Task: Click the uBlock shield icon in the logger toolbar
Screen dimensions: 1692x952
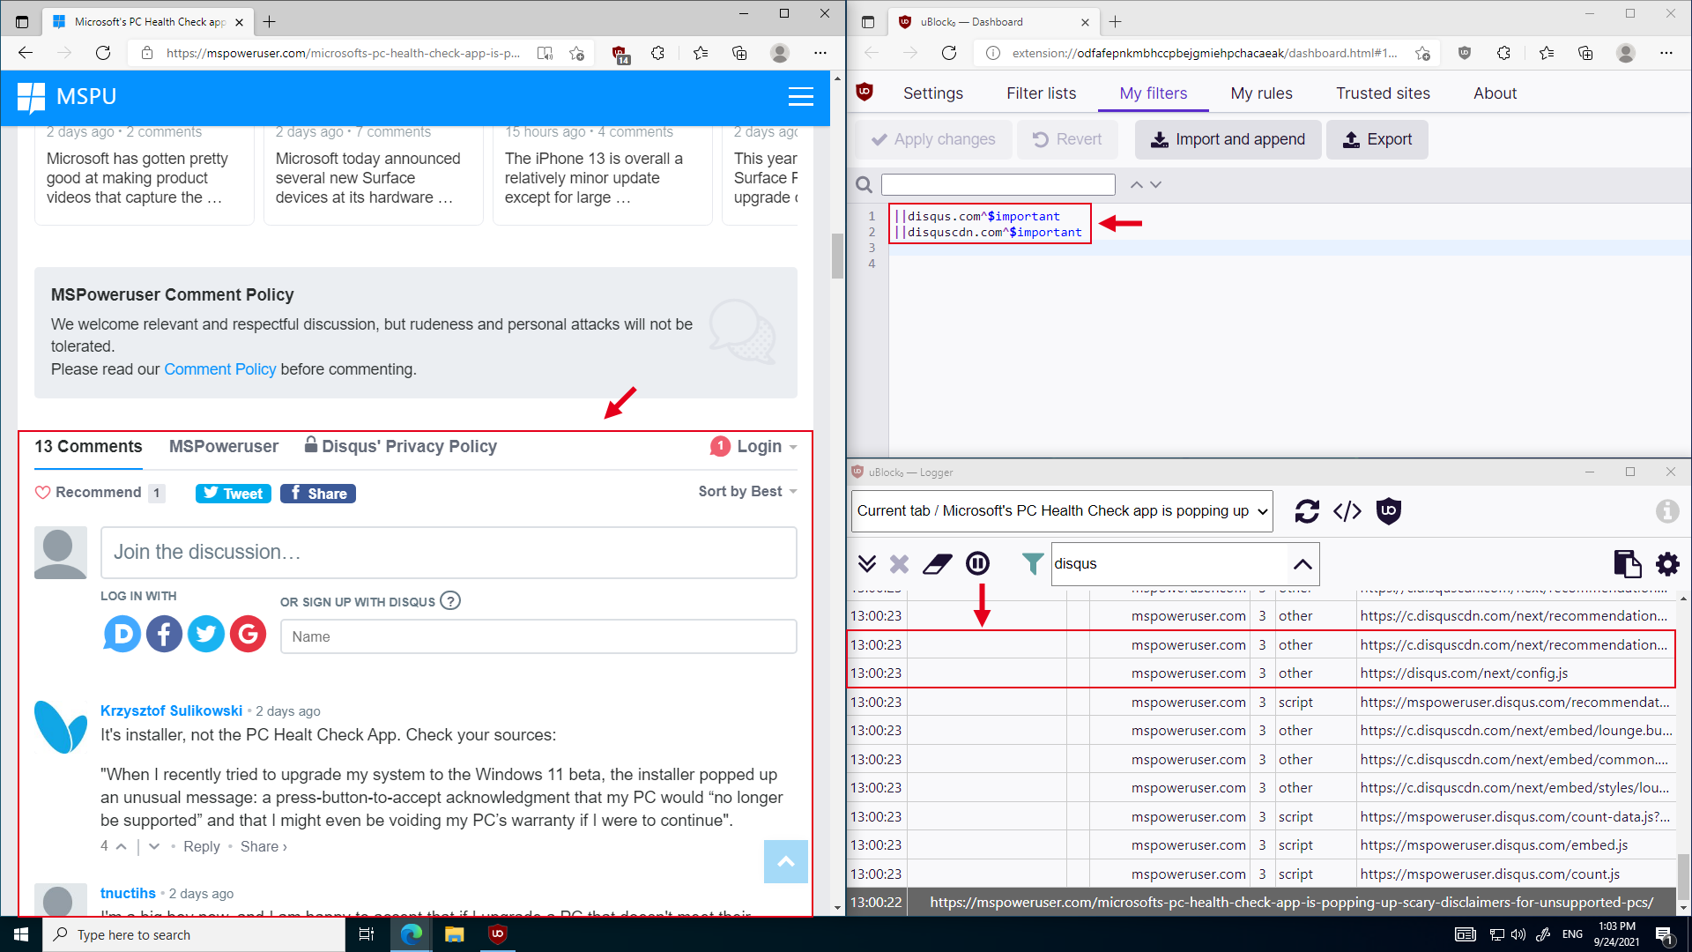Action: point(1389,511)
